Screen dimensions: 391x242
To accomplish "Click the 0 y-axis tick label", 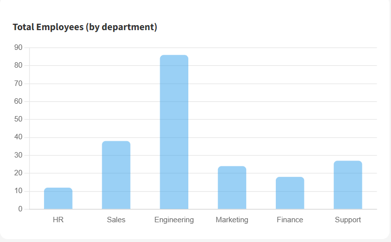I will [20, 209].
